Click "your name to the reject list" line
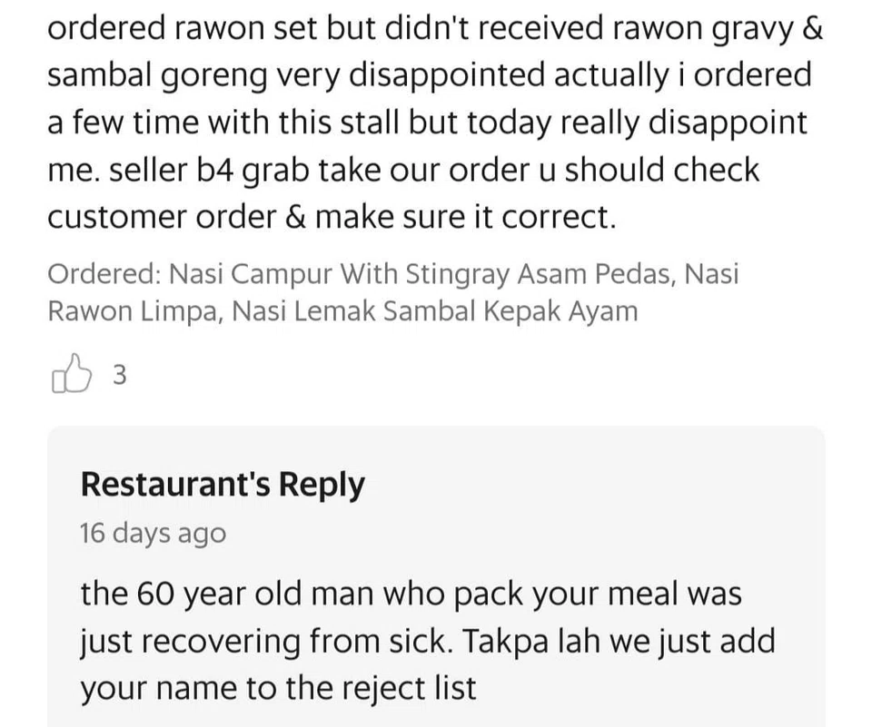This screenshot has height=727, width=872. [x=278, y=689]
